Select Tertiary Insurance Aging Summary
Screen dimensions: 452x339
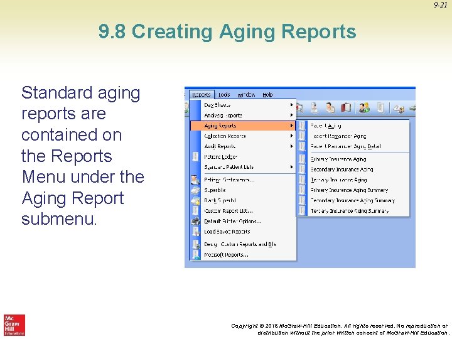[353, 211]
